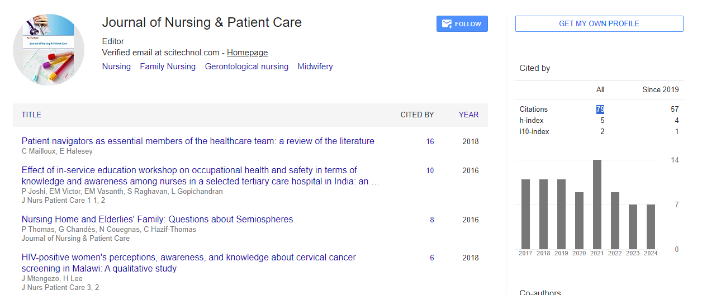
Task: Click the 2019 citation chart bar
Action: coord(561,214)
